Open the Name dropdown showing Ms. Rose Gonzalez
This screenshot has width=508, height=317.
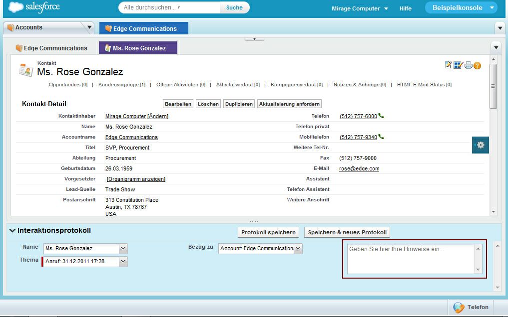tap(123, 248)
